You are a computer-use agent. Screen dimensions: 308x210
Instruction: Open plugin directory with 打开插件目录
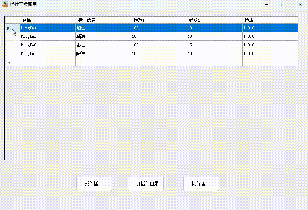[x=145, y=184]
